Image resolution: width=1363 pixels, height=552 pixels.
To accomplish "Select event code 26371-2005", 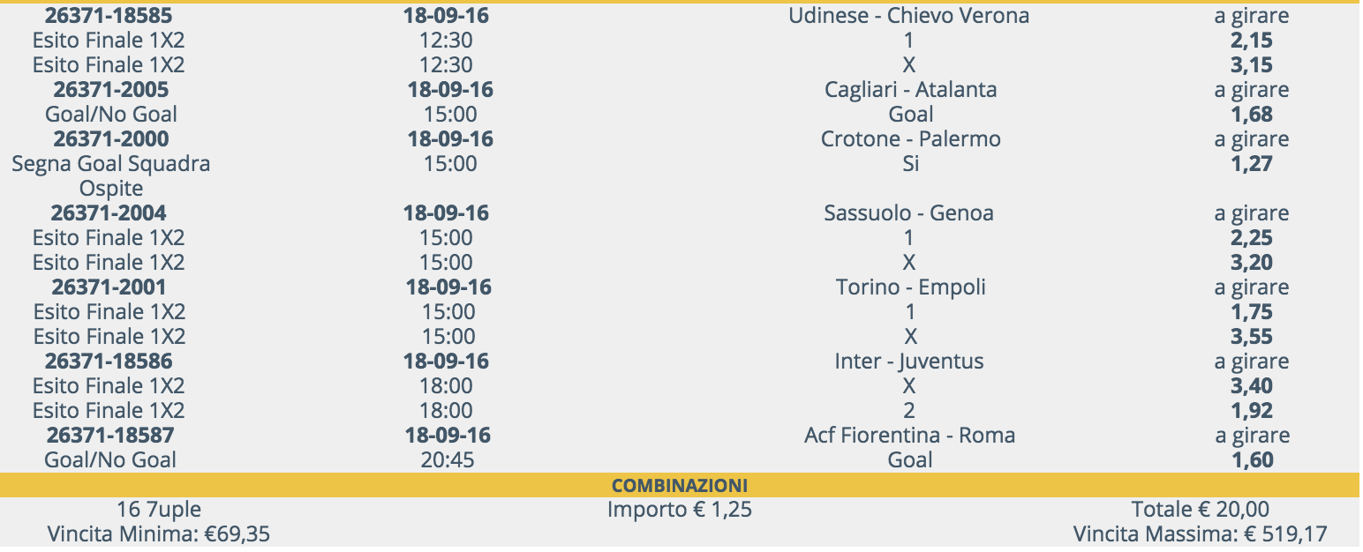I will point(110,90).
